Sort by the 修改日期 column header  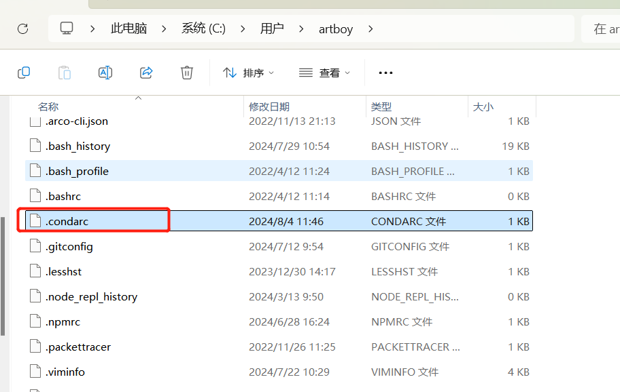coord(269,107)
